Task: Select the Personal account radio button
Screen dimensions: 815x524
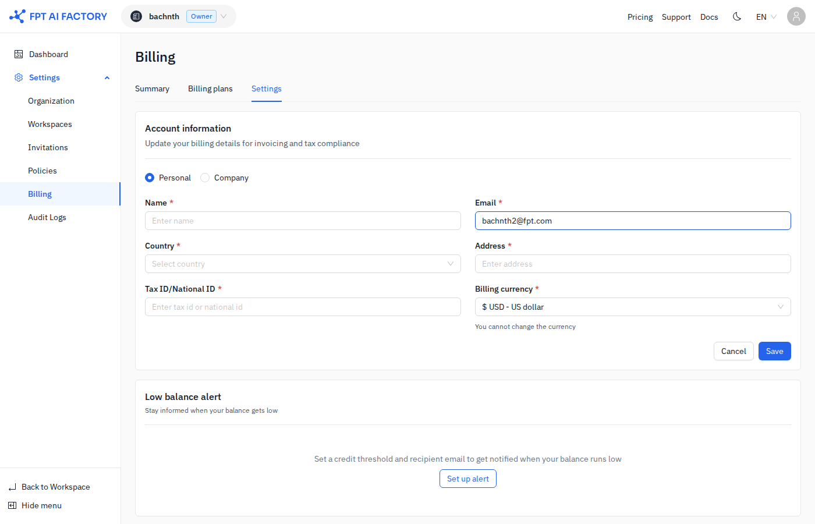Action: 150,178
